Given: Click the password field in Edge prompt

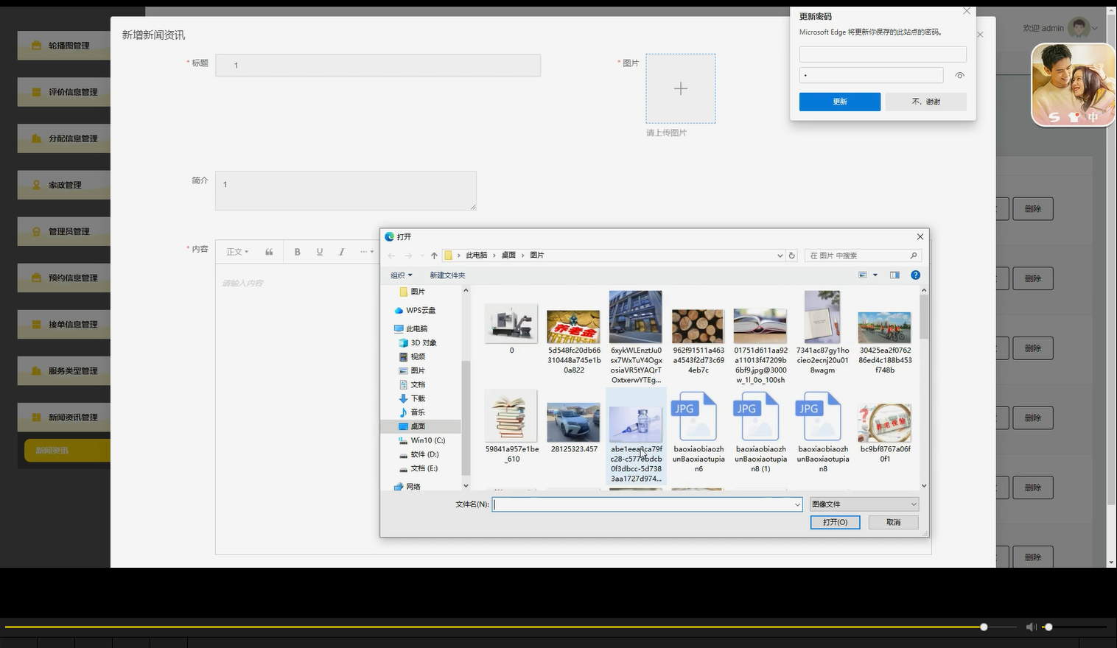Looking at the screenshot, I should tap(871, 75).
